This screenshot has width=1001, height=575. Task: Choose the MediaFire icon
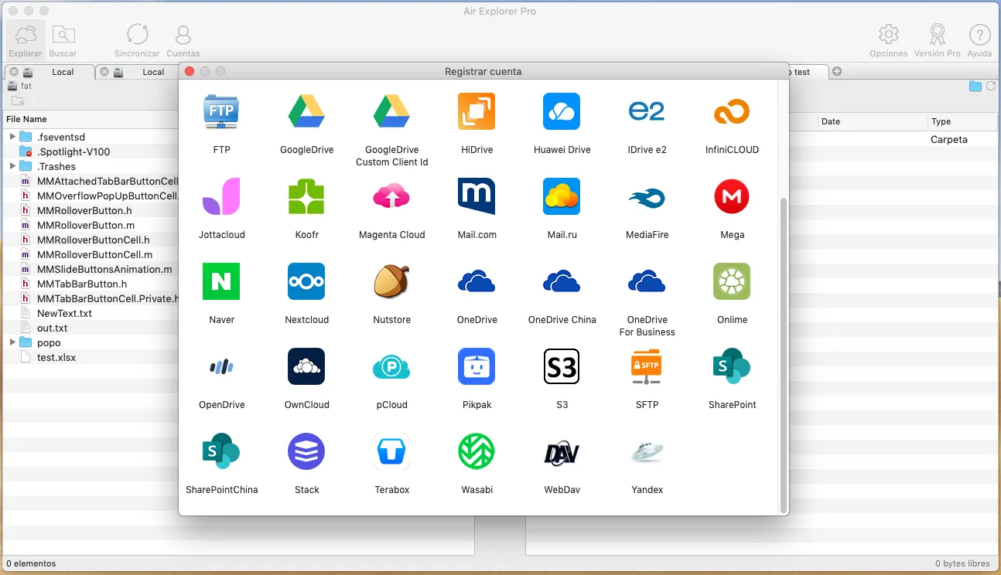[x=647, y=196]
